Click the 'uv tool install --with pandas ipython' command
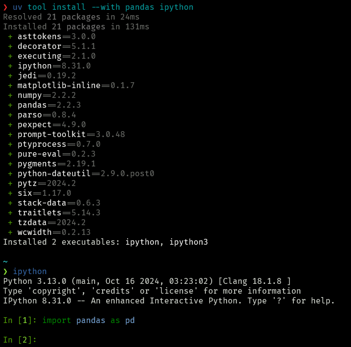This screenshot has width=351, height=347. point(103,7)
